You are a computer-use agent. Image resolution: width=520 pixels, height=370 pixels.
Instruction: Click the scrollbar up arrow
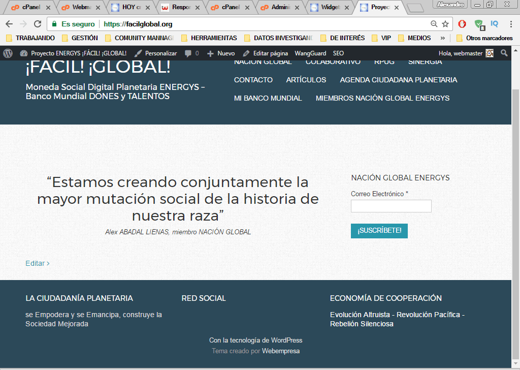pos(515,51)
